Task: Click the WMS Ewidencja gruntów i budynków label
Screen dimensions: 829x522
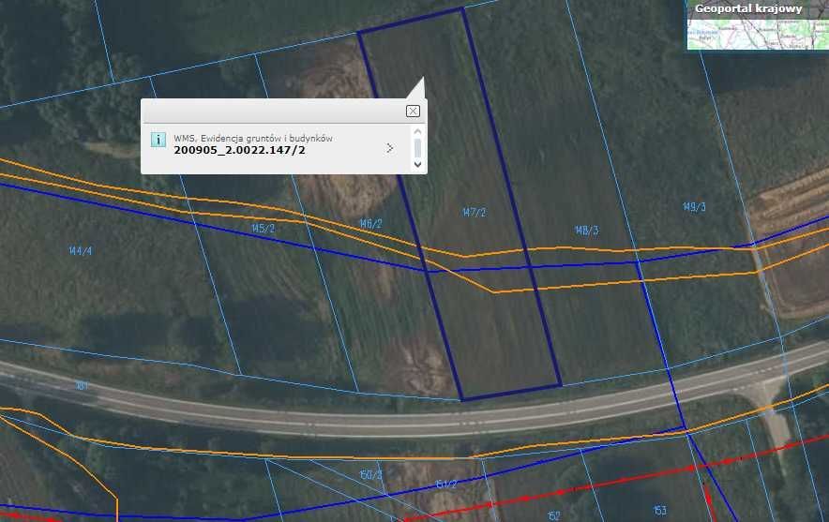Action: (252, 138)
